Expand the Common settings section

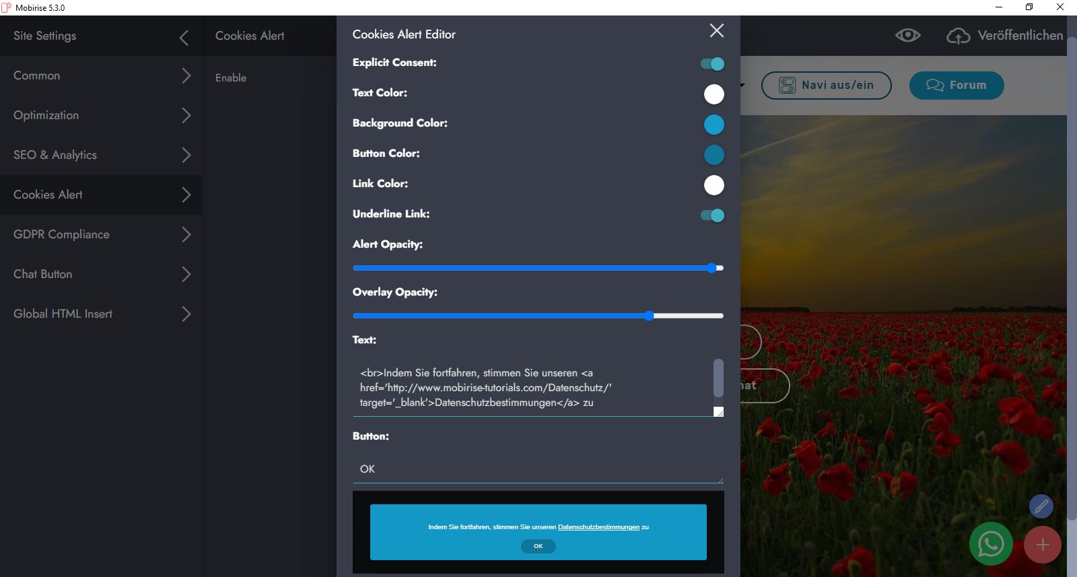pos(101,76)
